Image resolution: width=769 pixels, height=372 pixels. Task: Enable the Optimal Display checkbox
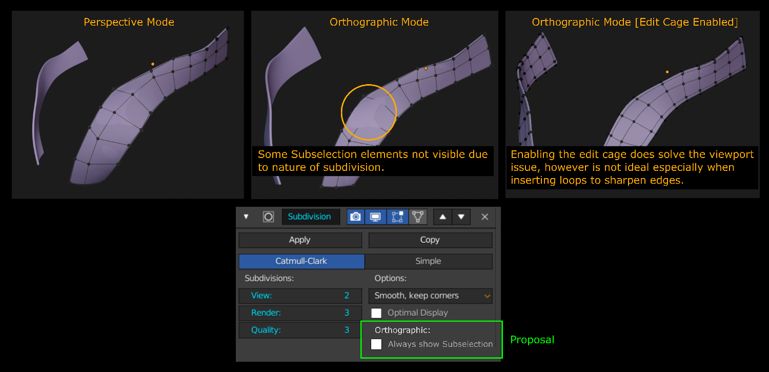376,313
